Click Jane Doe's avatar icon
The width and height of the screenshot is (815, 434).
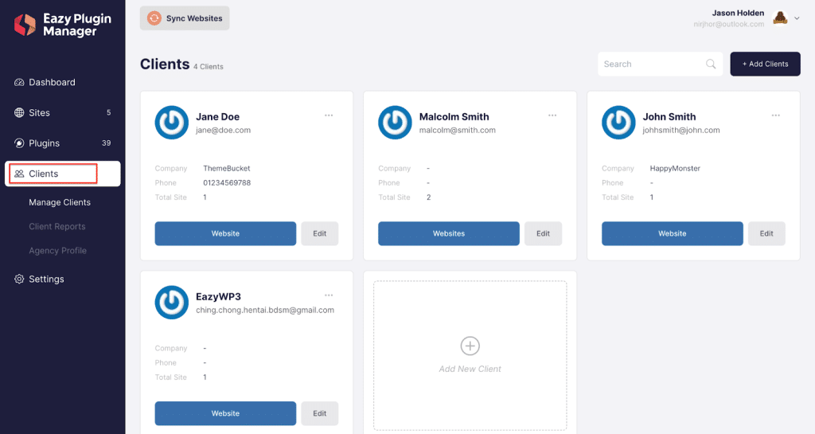click(172, 123)
